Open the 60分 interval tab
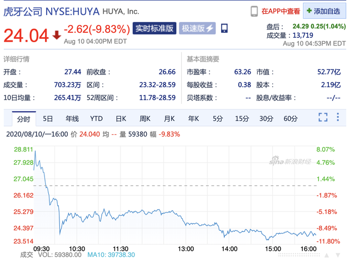Viewport: 350px width, 258px height. click(291, 119)
